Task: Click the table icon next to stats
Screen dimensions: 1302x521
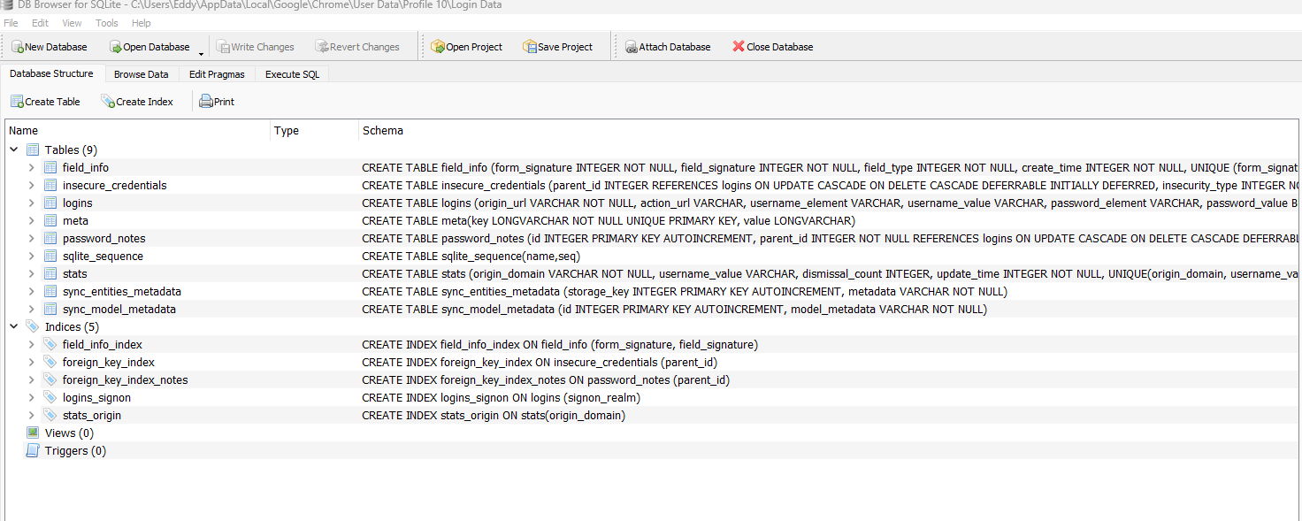Action: click(x=50, y=273)
